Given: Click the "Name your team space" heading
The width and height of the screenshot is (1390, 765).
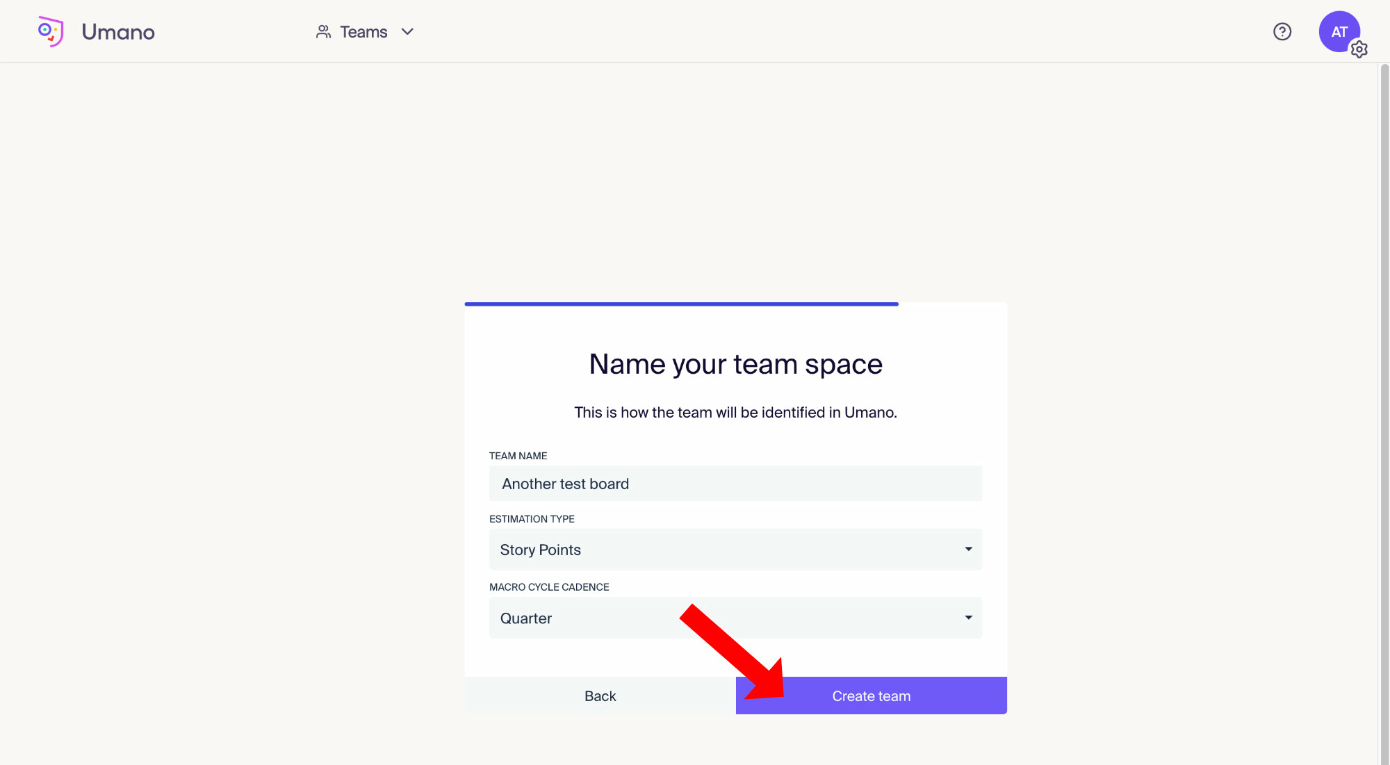Looking at the screenshot, I should tap(735, 364).
